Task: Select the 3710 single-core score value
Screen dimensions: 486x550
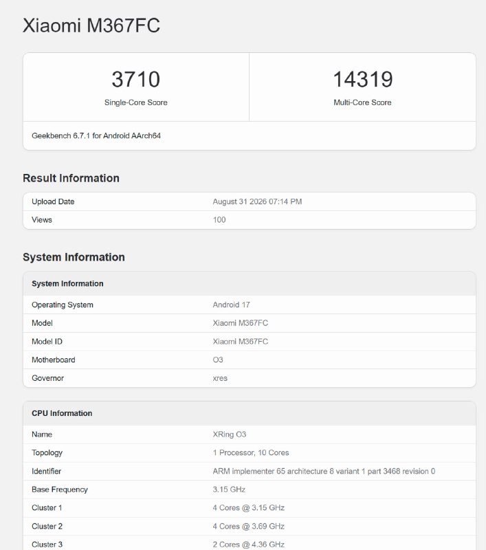Action: tap(135, 79)
